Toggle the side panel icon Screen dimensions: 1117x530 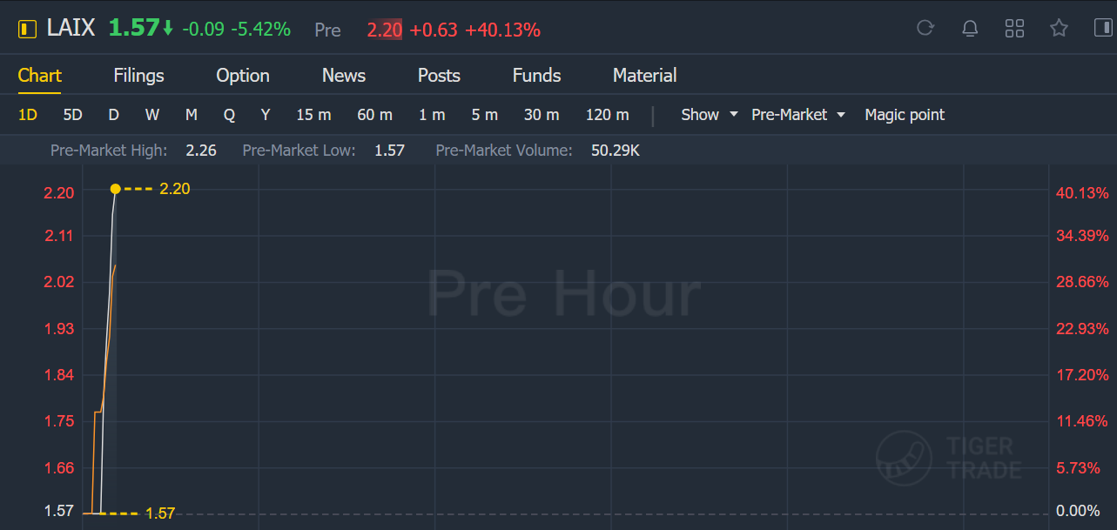pos(1103,29)
